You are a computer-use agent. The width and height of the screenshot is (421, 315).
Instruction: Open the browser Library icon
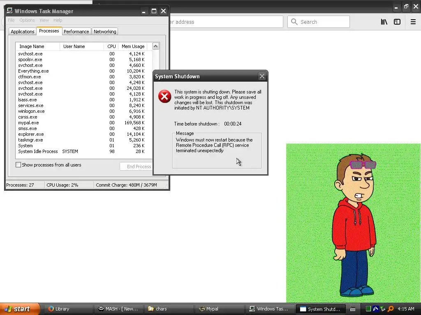pos(384,22)
